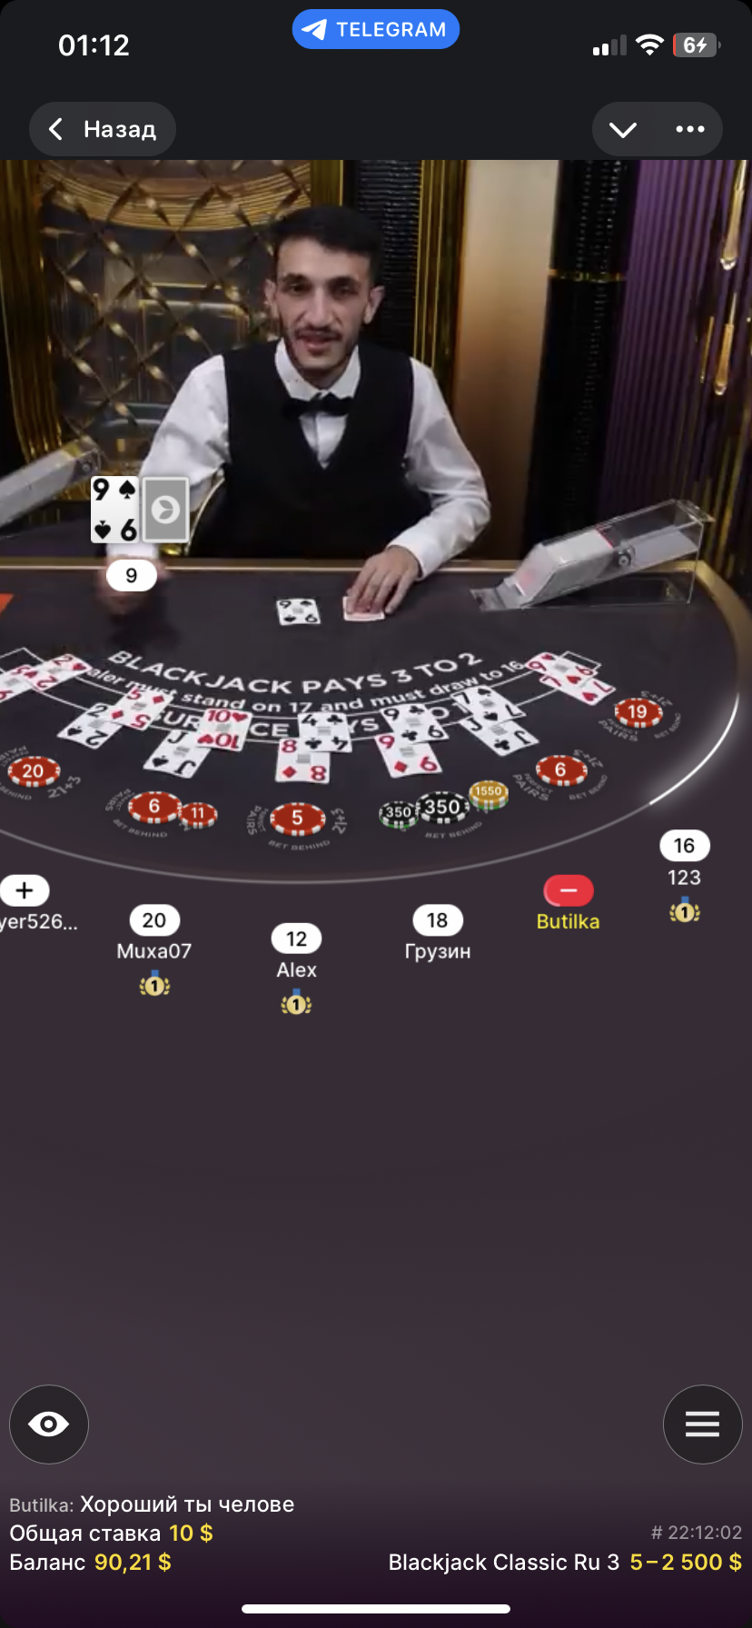
Task: Collapse view with the down chevron
Action: (x=623, y=129)
